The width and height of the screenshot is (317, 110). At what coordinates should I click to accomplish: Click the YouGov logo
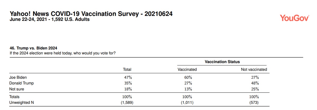point(294,18)
